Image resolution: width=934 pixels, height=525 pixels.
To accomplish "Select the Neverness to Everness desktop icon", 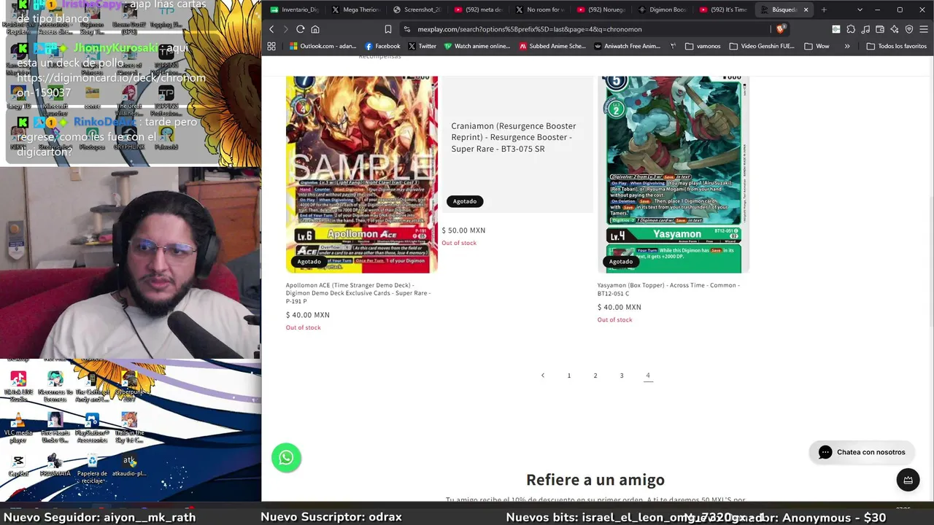I will (x=55, y=386).
